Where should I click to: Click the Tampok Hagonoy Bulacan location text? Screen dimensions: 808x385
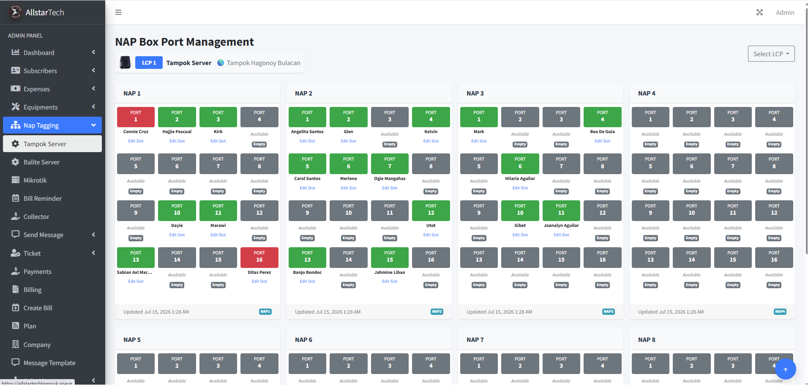coord(263,63)
